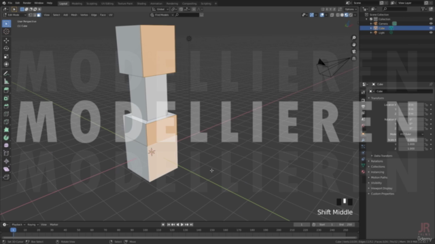This screenshot has width=435, height=244.
Task: Open the Global orientation dropdown
Action: (160, 9)
